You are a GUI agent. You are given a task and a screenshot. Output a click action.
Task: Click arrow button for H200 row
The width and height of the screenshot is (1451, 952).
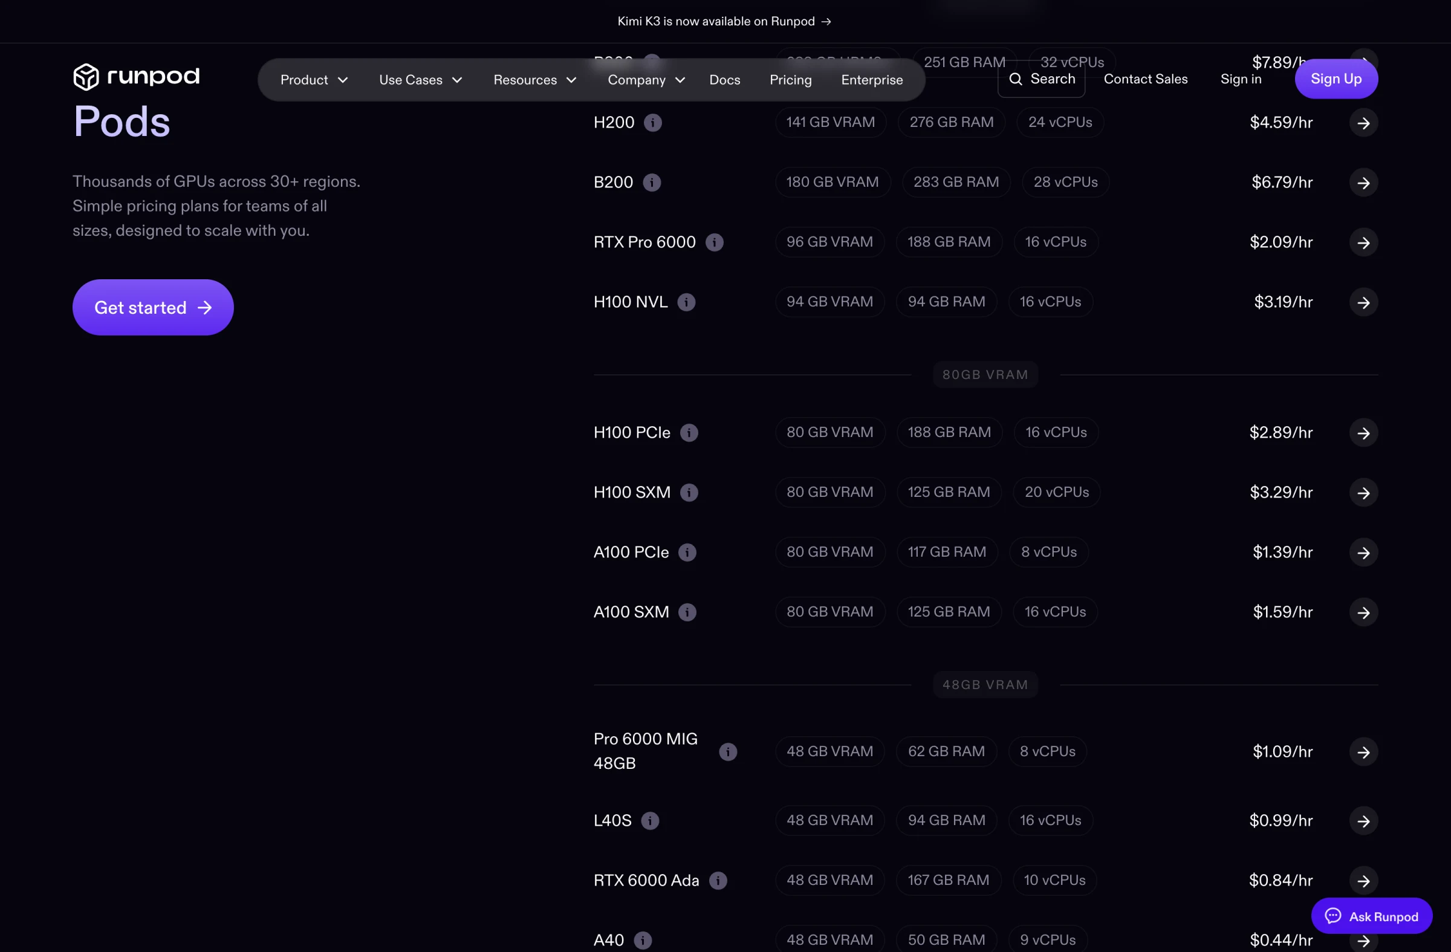pyautogui.click(x=1363, y=123)
